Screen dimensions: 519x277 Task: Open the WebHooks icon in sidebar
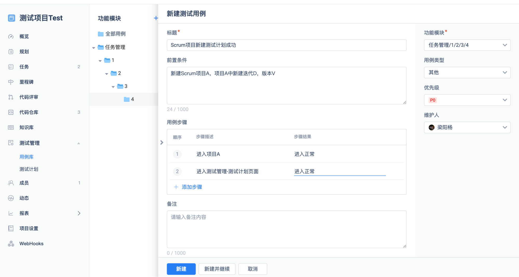point(11,244)
